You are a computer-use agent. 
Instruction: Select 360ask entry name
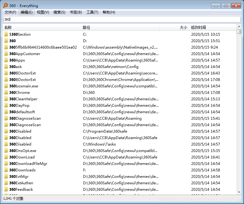click(x=16, y=67)
